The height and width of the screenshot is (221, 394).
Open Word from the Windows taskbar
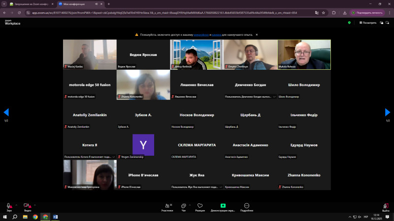[x=55, y=217]
